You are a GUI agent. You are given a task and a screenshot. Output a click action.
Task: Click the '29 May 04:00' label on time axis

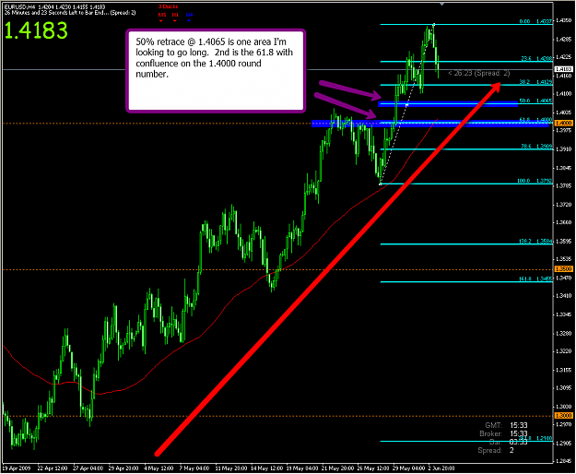coord(409,468)
